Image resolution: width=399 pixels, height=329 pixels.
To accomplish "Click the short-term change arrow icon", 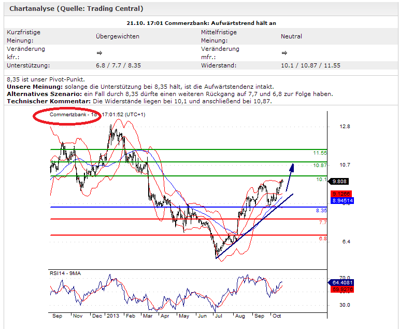I will click(x=99, y=53).
